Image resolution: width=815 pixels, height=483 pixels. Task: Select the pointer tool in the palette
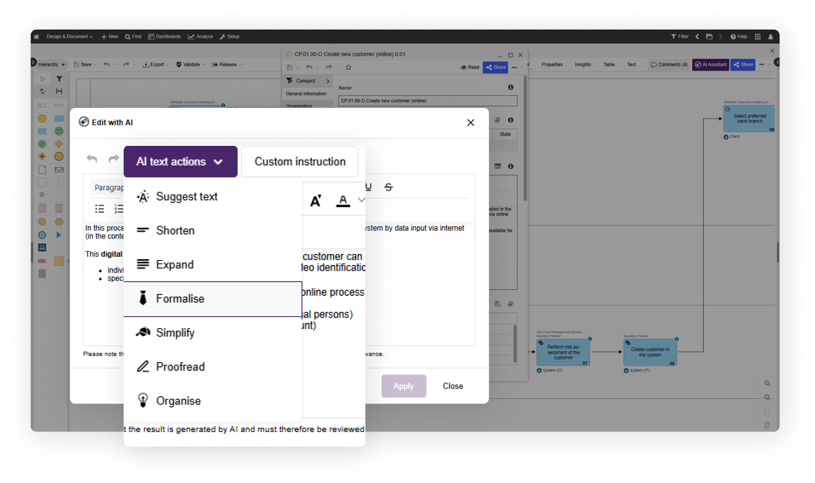(x=42, y=79)
